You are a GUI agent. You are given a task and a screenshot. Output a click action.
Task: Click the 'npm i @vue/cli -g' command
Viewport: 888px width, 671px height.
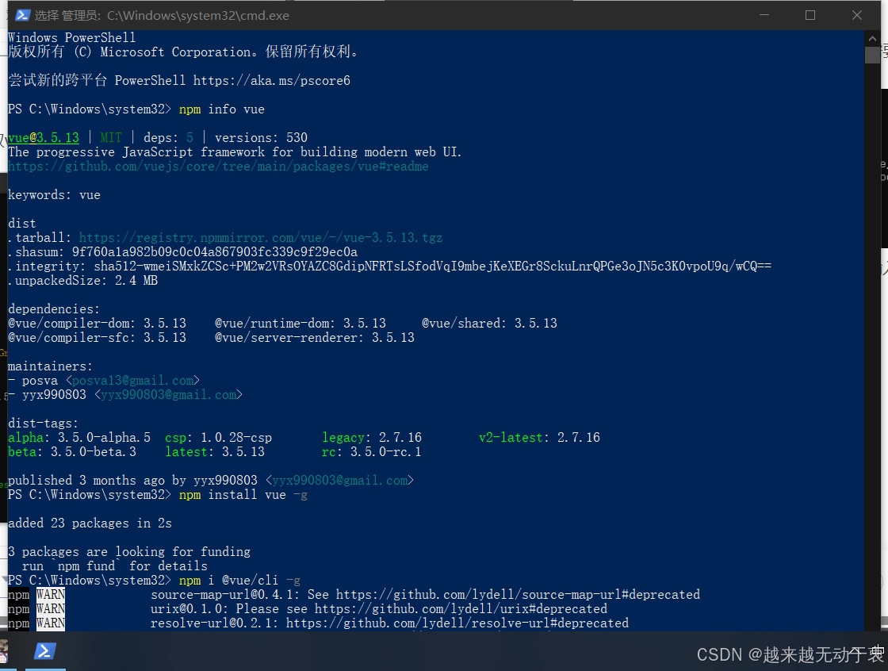(239, 581)
